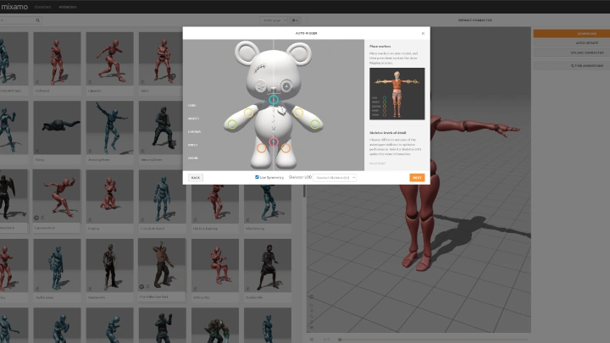This screenshot has height=343, width=610.
Task: Select the pink groin marker on bear
Action: tap(274, 142)
